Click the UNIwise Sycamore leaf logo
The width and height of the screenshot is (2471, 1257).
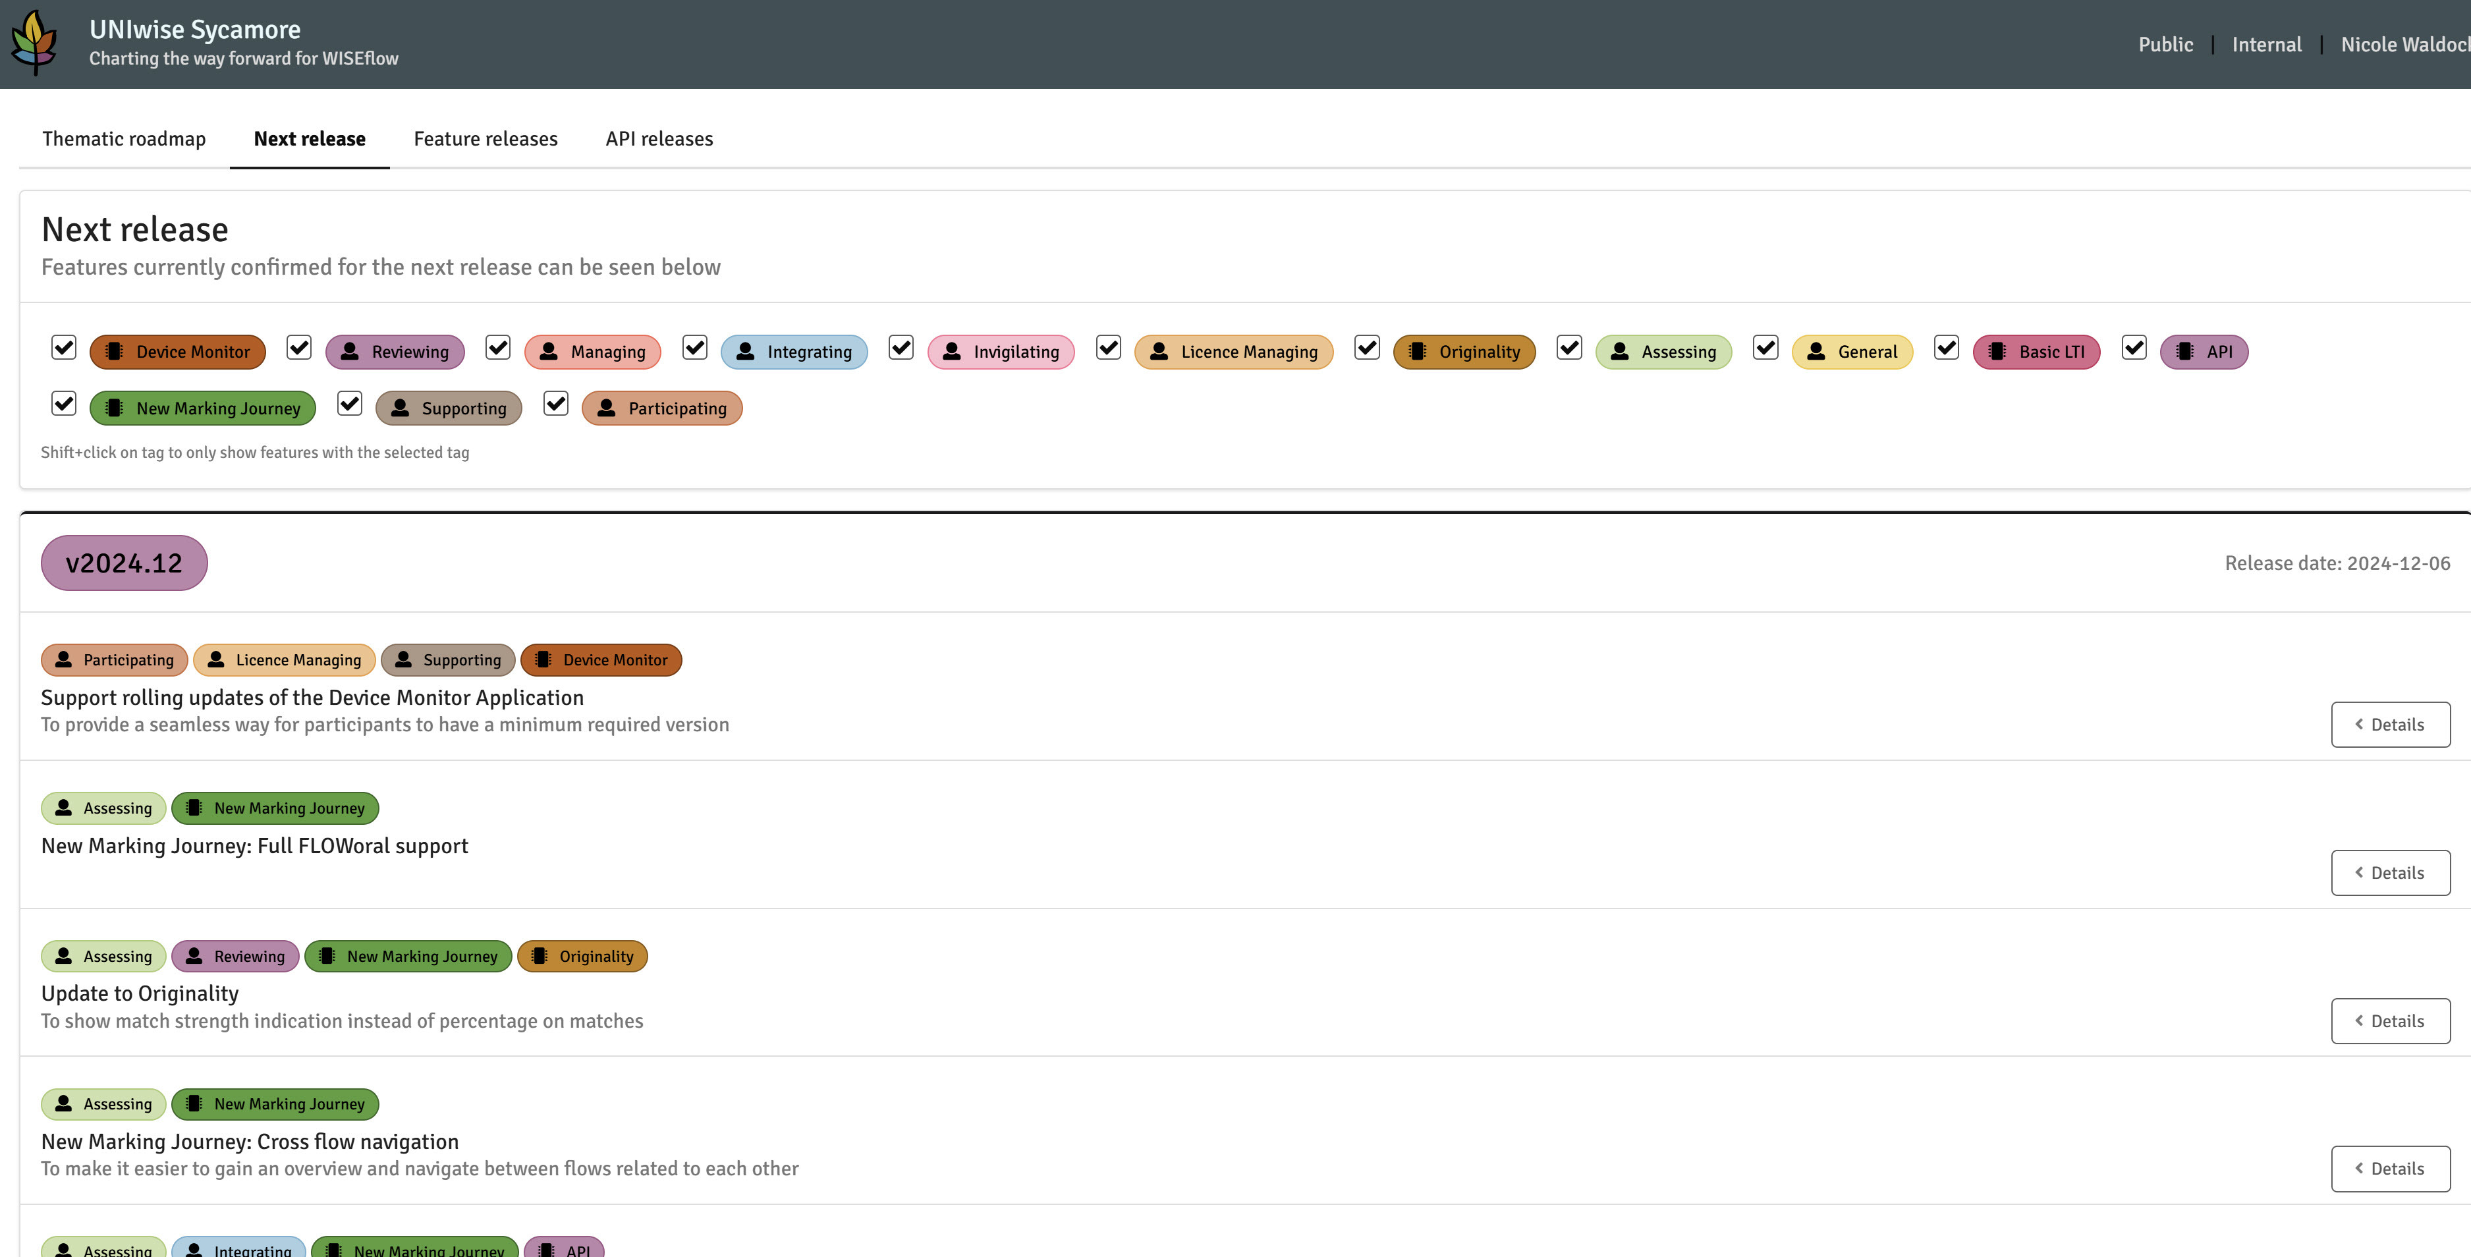coord(34,43)
